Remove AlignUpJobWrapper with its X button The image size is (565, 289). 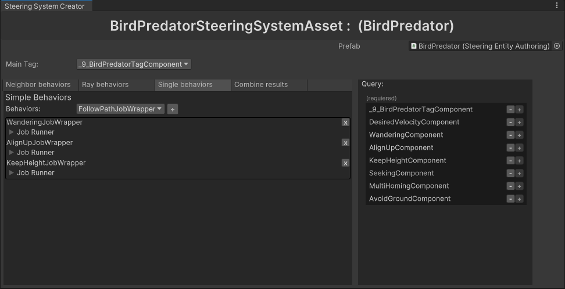345,143
